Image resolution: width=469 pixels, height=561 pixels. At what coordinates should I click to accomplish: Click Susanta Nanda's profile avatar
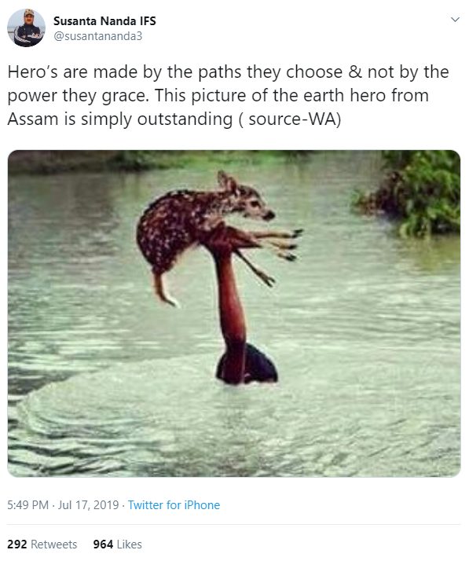pyautogui.click(x=26, y=28)
